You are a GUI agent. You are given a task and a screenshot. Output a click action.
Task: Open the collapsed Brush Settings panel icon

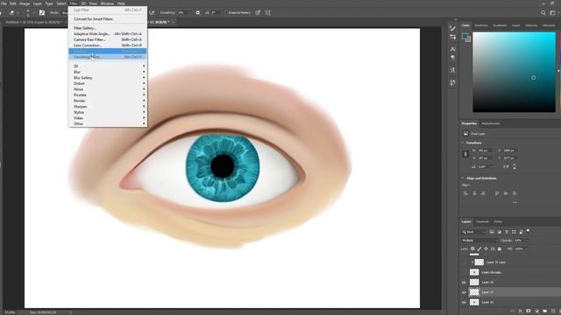pos(453,37)
